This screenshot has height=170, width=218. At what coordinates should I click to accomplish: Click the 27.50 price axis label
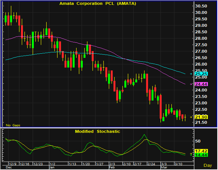(201, 45)
